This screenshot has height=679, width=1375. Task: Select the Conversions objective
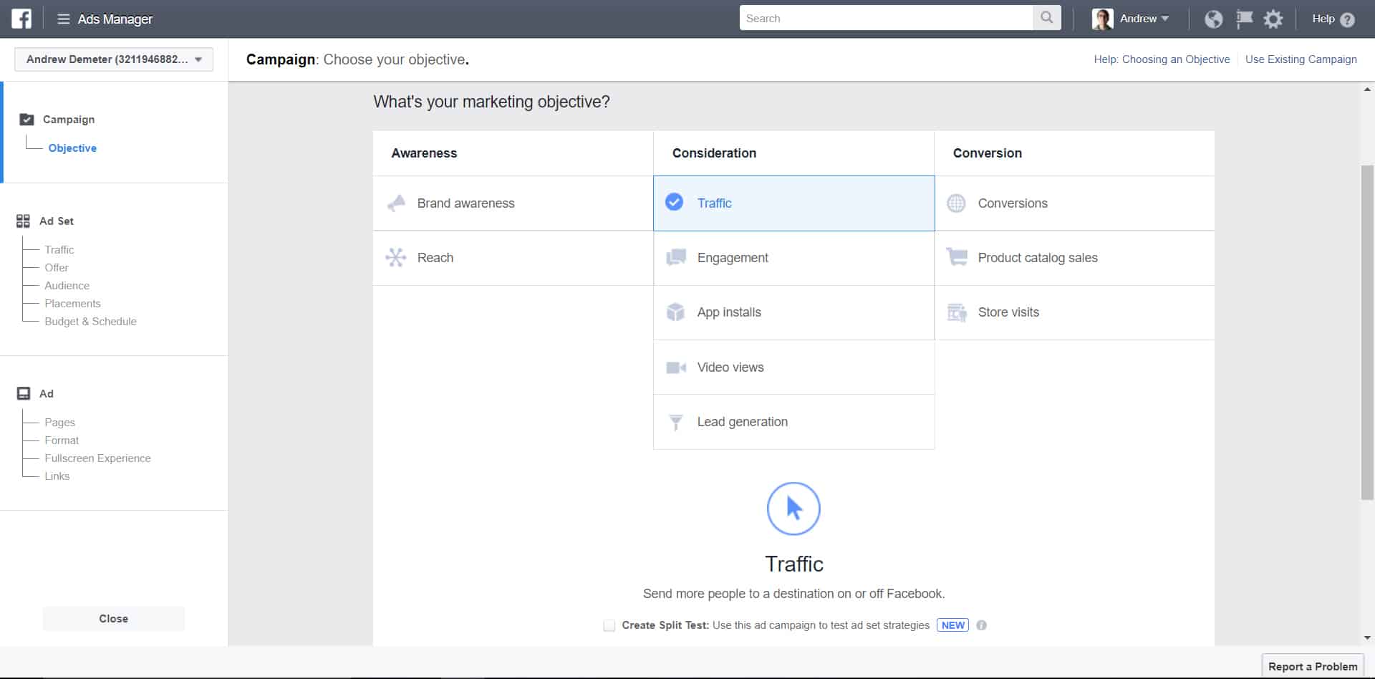coord(1074,203)
